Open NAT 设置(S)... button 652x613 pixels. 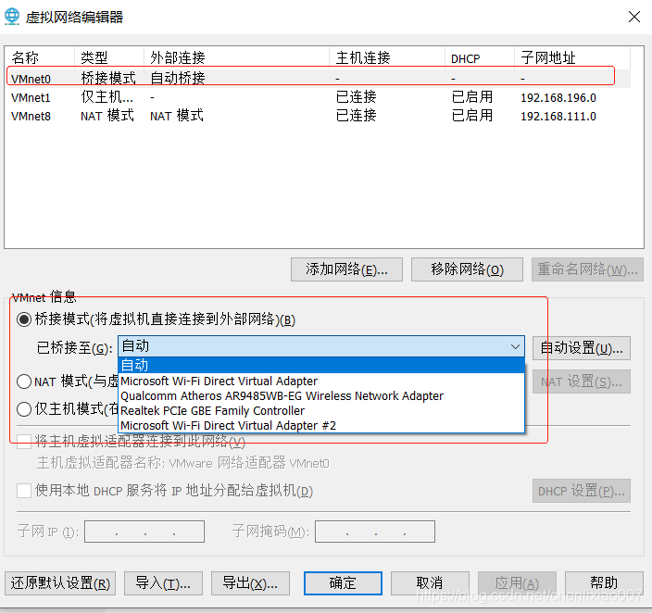click(582, 382)
